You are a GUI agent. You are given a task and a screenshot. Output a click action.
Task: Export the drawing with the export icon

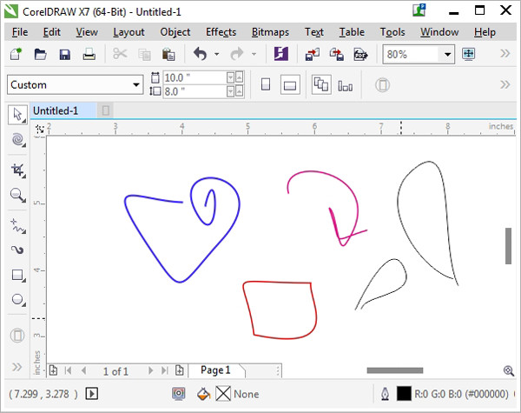pos(336,54)
